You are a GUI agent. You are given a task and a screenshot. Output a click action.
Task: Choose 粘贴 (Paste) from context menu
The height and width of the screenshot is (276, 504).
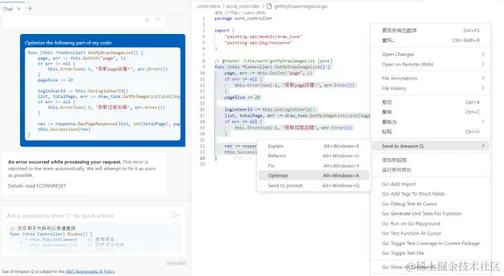pos(431,131)
